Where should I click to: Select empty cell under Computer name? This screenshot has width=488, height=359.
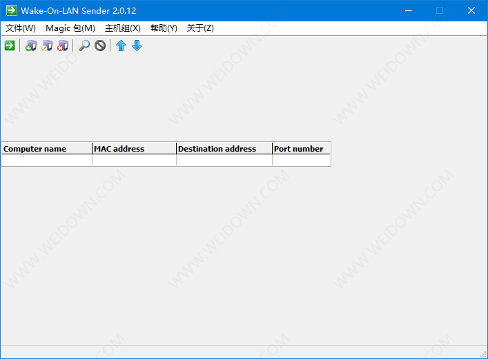[47, 160]
